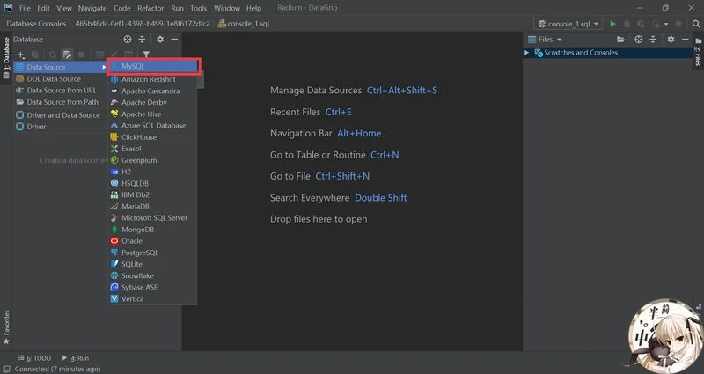Choose Oracle data source

(152, 241)
